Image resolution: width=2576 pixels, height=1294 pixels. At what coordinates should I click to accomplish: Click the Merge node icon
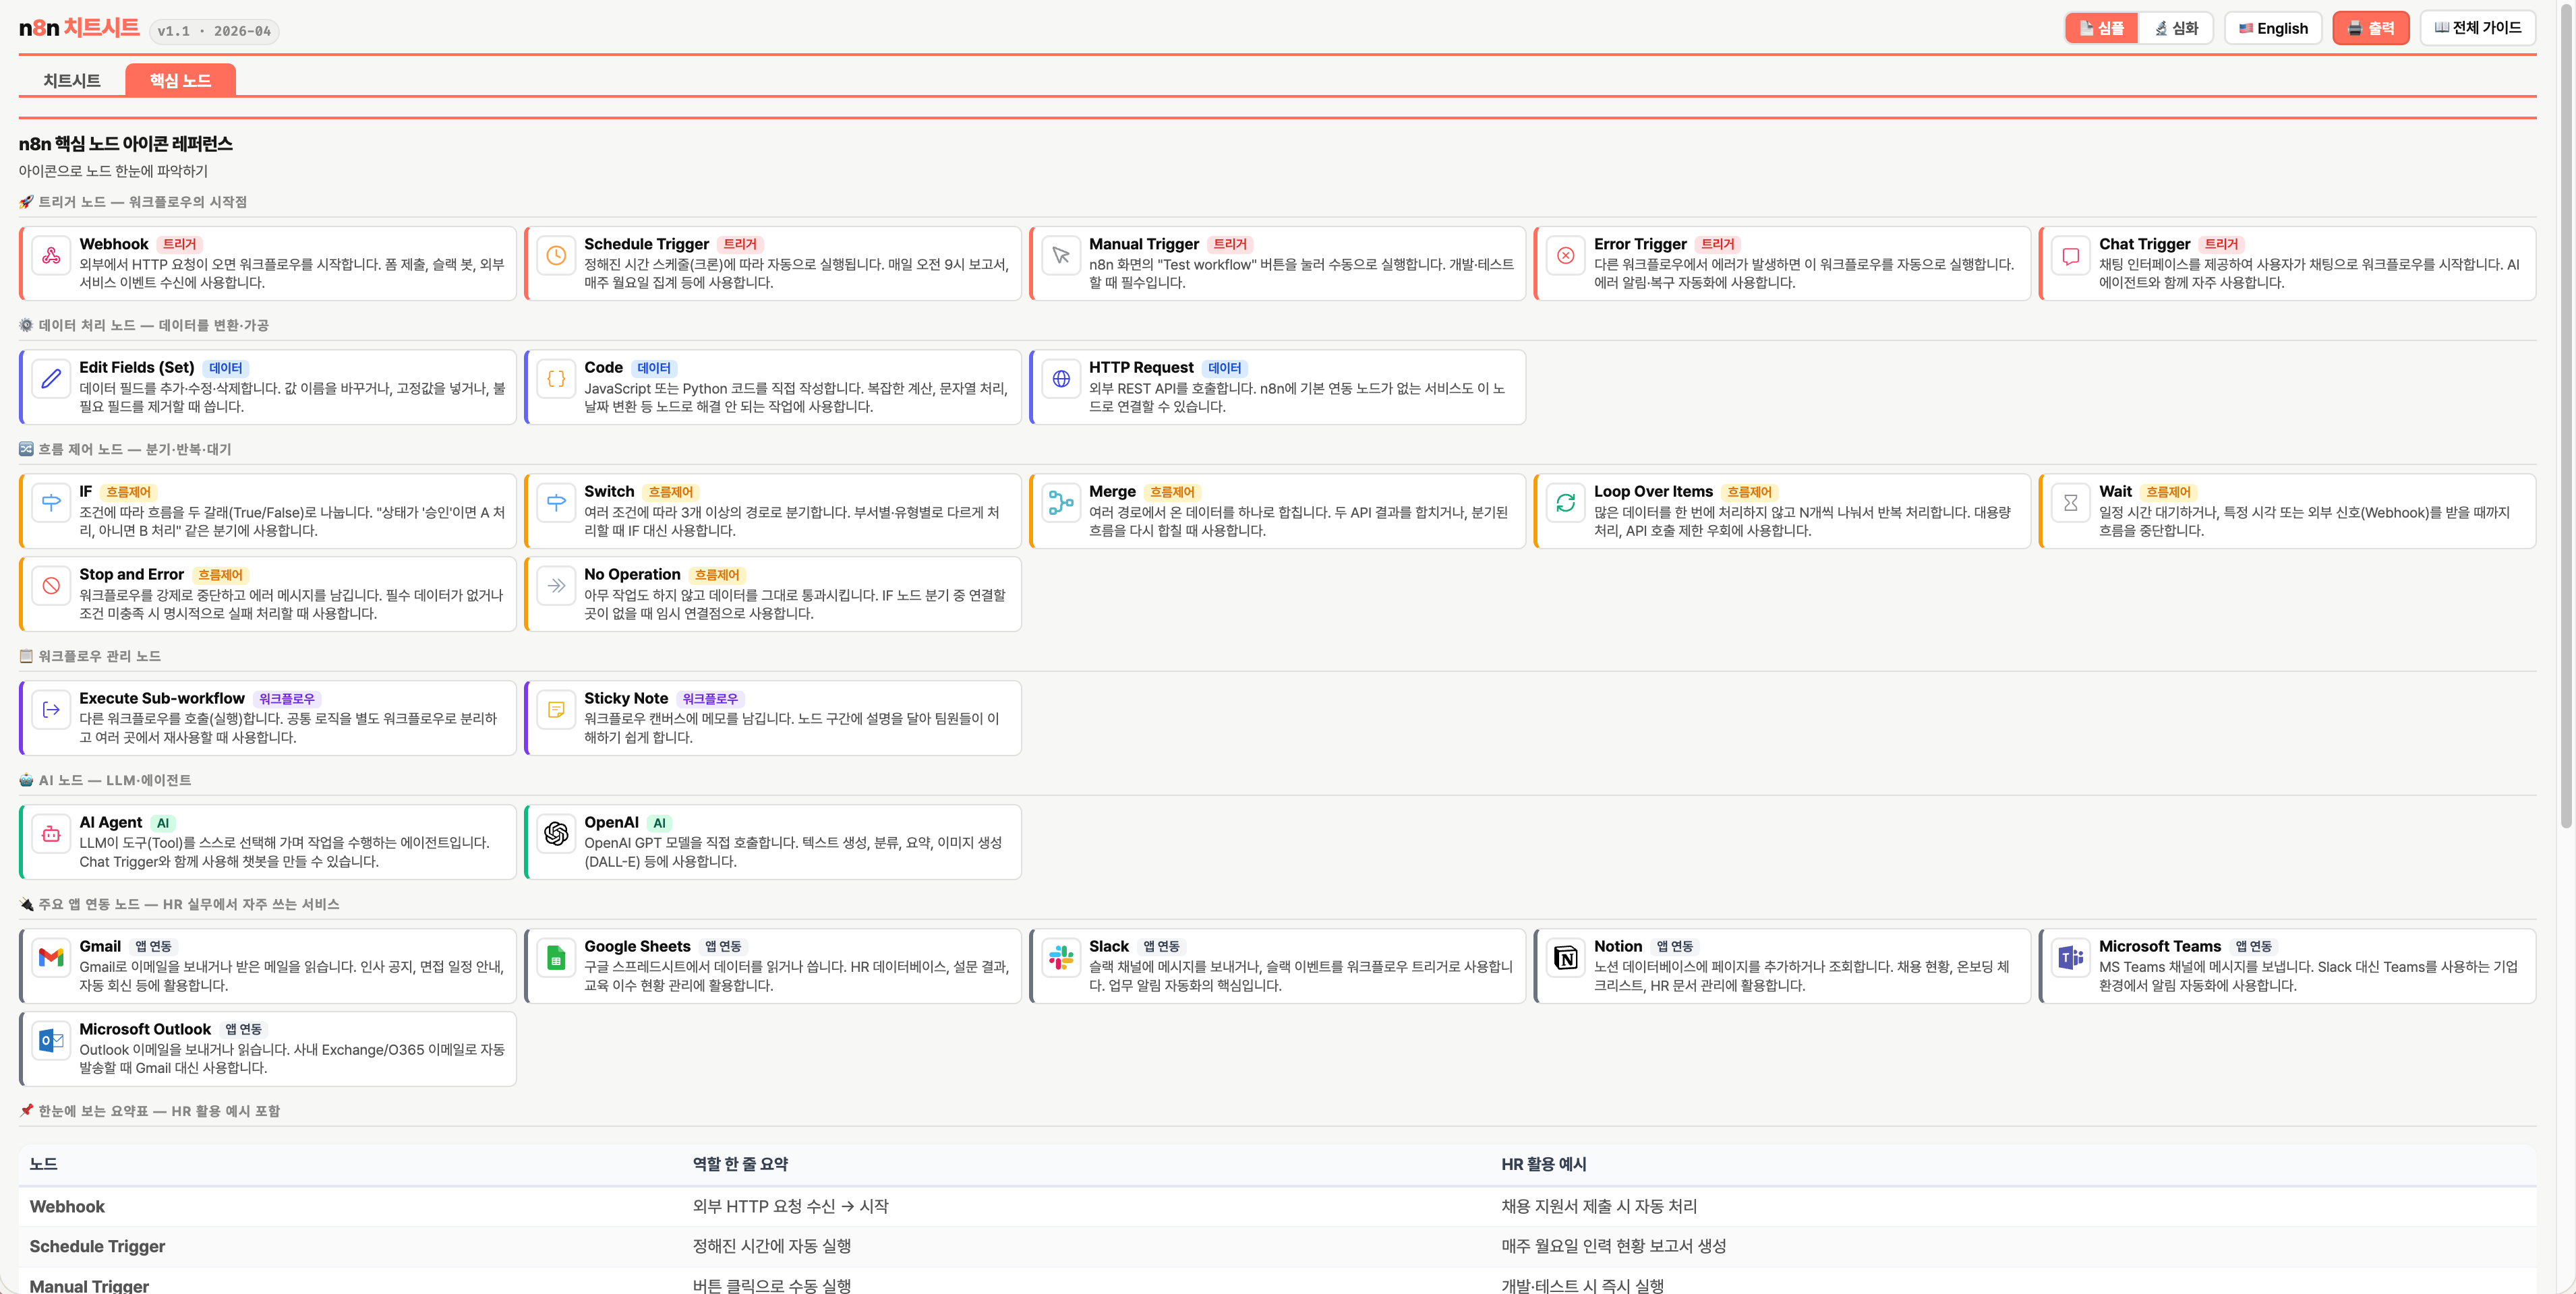[x=1061, y=503]
